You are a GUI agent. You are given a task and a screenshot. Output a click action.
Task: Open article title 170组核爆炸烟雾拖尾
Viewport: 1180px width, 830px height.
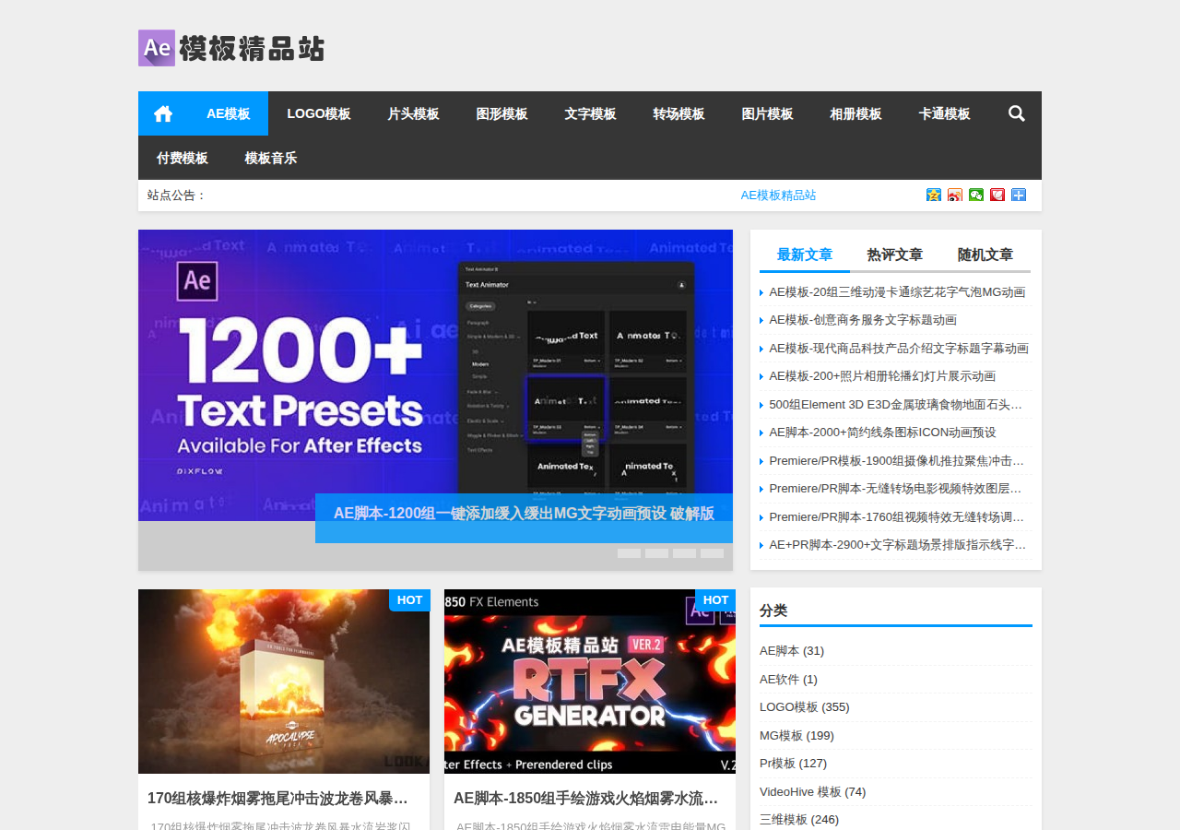pyautogui.click(x=277, y=798)
